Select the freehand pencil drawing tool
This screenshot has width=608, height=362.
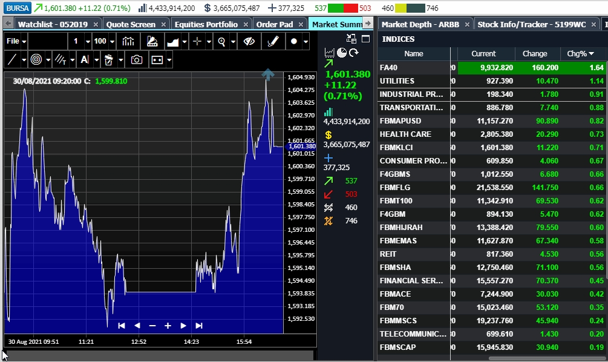point(273,41)
